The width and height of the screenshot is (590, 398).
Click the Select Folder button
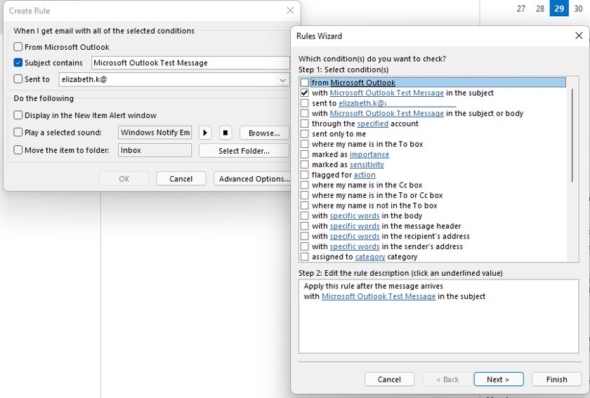tap(244, 151)
